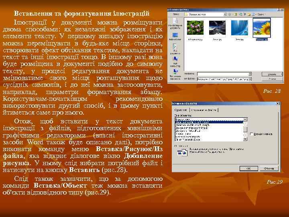Click the Back arrow icon in picture dialog toolbar

[x=230, y=14]
